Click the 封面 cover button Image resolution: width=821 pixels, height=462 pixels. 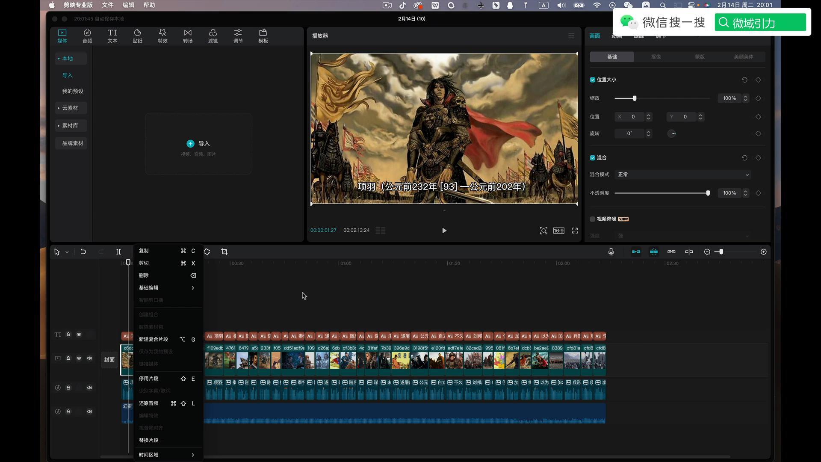109,360
